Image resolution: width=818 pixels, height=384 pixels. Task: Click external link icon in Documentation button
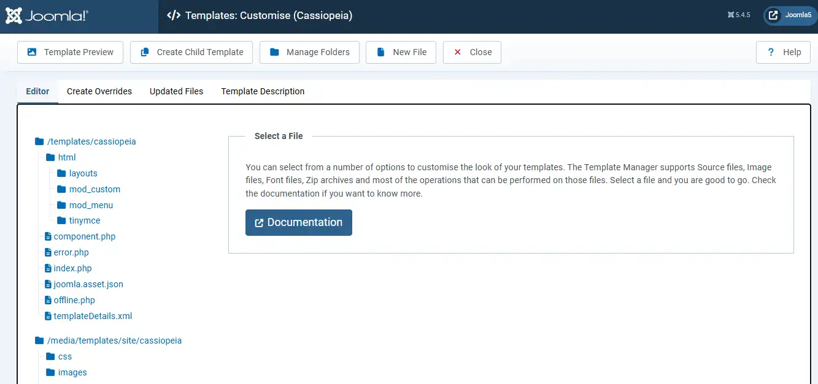point(259,223)
